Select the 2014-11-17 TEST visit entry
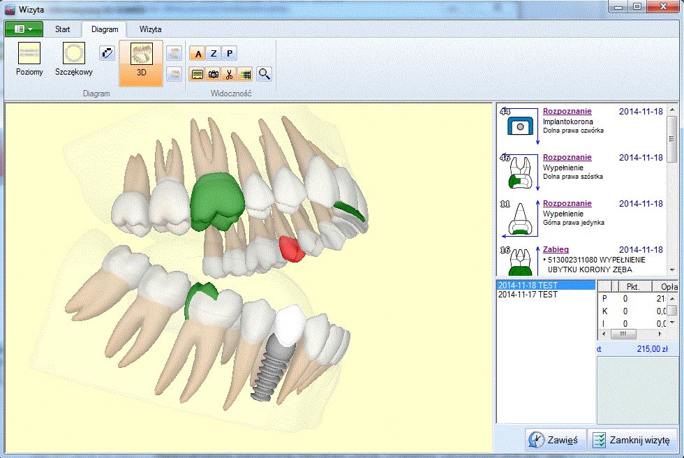The image size is (684, 458). pyautogui.click(x=528, y=295)
